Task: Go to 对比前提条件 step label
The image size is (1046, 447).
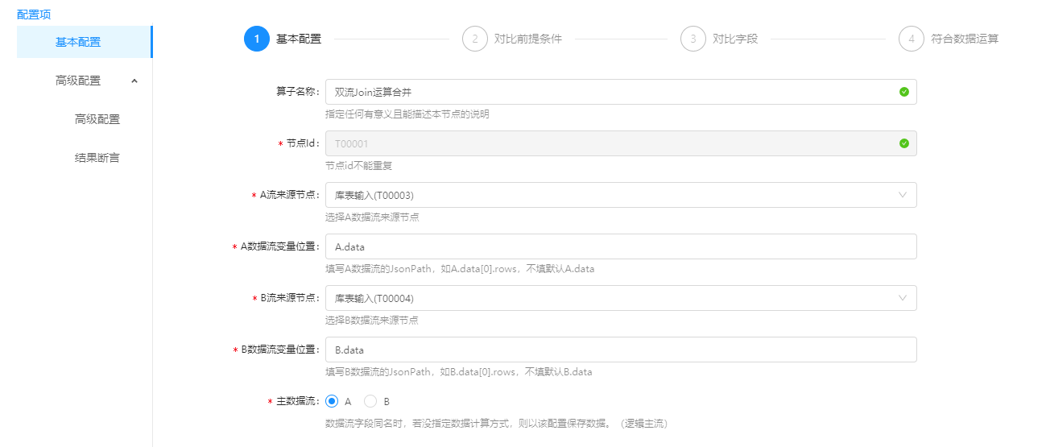Action: 527,39
